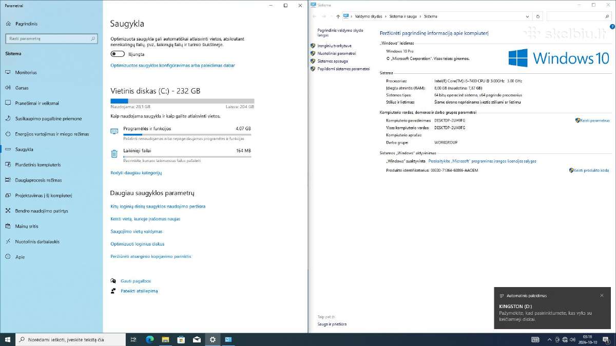The image size is (616, 346).
Task: Open Monitorius display settings icon
Action: click(x=8, y=72)
